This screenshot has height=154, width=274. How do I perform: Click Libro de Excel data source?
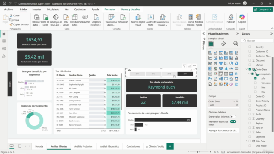tap(45, 20)
